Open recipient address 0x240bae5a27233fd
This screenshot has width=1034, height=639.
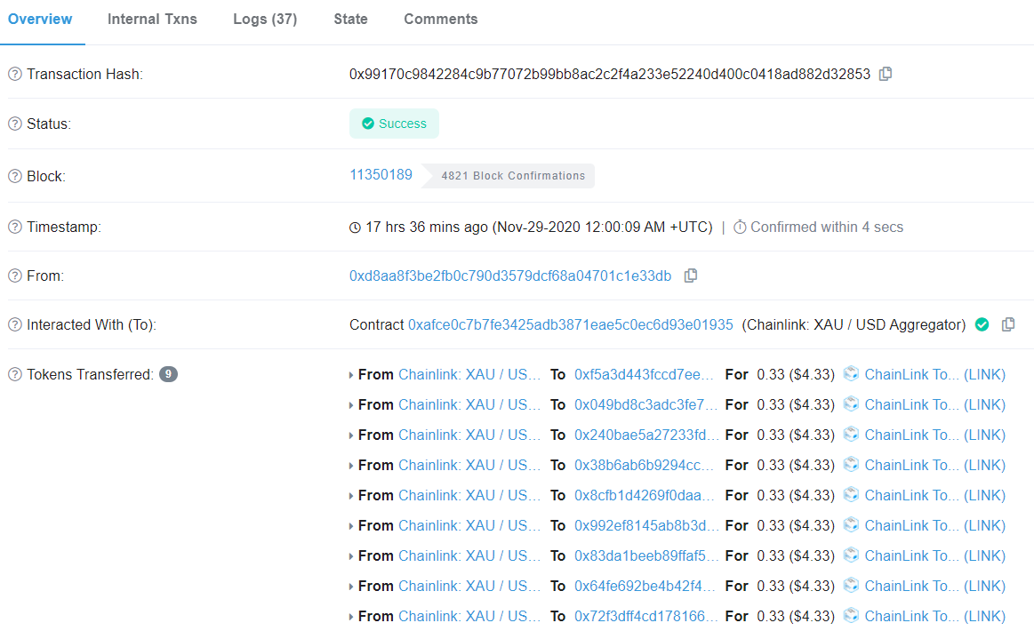tap(646, 435)
